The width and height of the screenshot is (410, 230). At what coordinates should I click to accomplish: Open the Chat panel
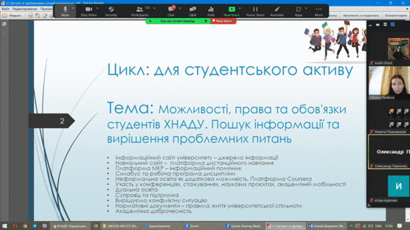(x=171, y=10)
